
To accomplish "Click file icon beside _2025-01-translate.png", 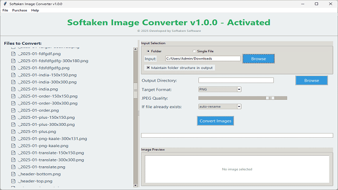I will coord(13,167).
